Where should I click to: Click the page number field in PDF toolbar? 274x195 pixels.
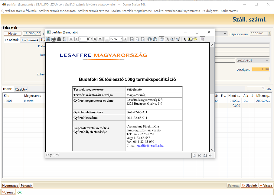(x=83, y=39)
